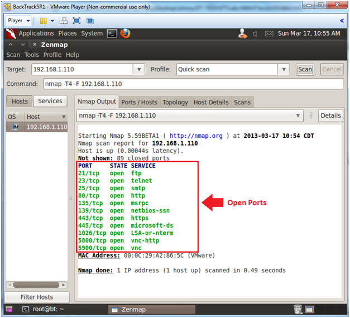Switch to Ports / Hosts tab
Screen dimensions: 350x318
pos(140,103)
